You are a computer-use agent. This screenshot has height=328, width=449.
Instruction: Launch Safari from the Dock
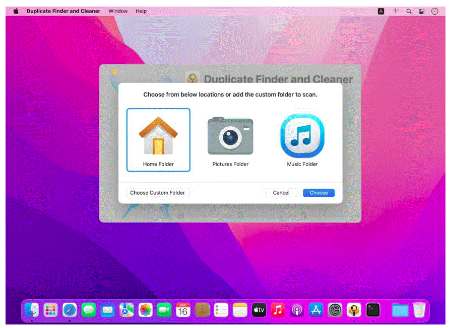pyautogui.click(x=70, y=310)
